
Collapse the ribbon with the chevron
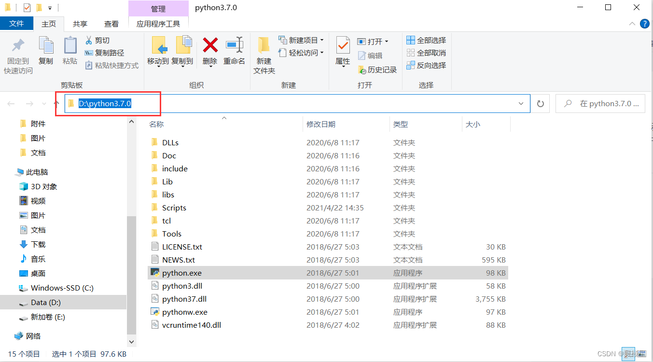pyautogui.click(x=632, y=23)
